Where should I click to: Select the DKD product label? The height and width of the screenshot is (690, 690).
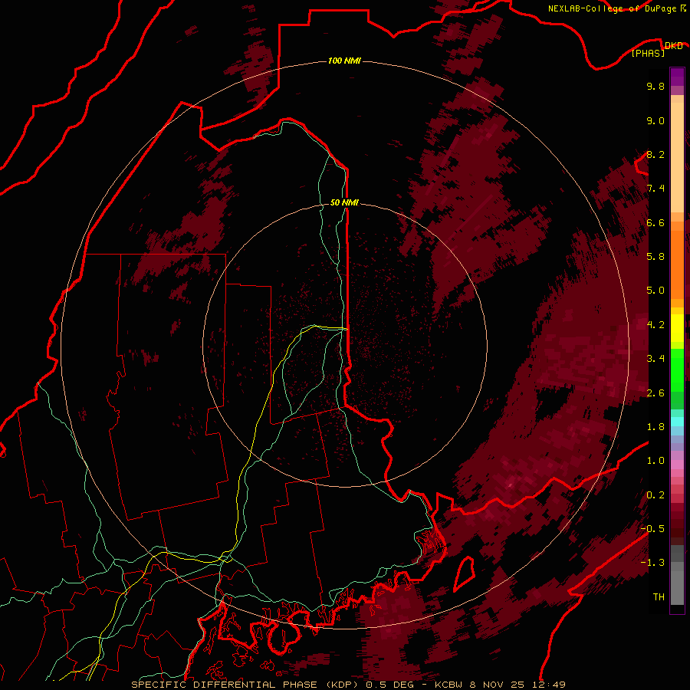pyautogui.click(x=673, y=45)
